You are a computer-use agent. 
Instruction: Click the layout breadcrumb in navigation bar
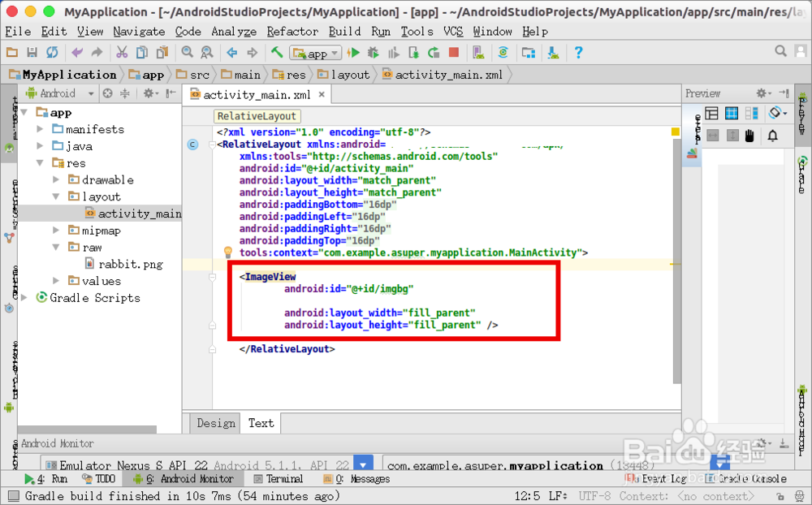(343, 76)
